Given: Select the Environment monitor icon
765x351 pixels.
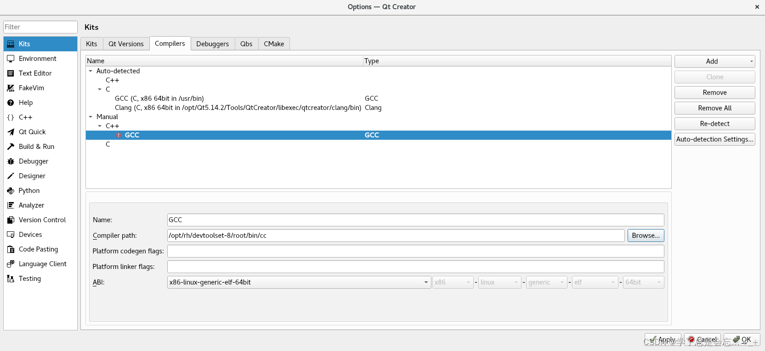Looking at the screenshot, I should click(x=11, y=59).
